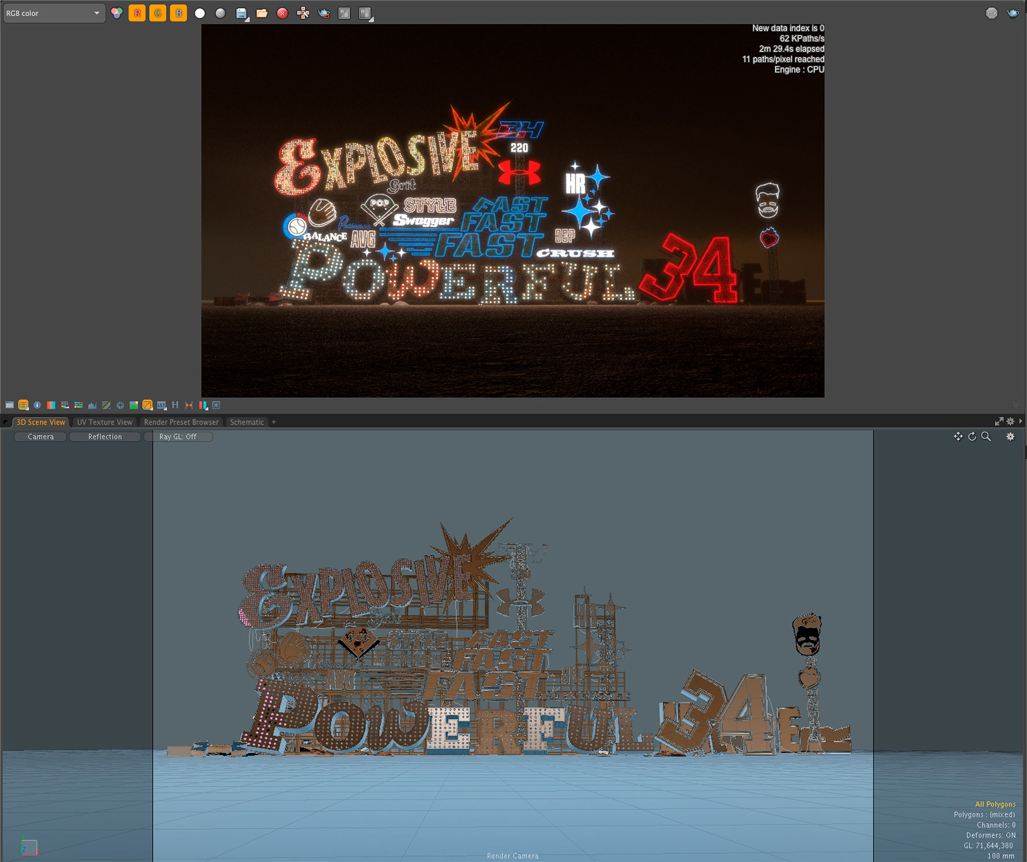Click the red X clear image icon
This screenshot has height=862, width=1027.
pyautogui.click(x=282, y=13)
